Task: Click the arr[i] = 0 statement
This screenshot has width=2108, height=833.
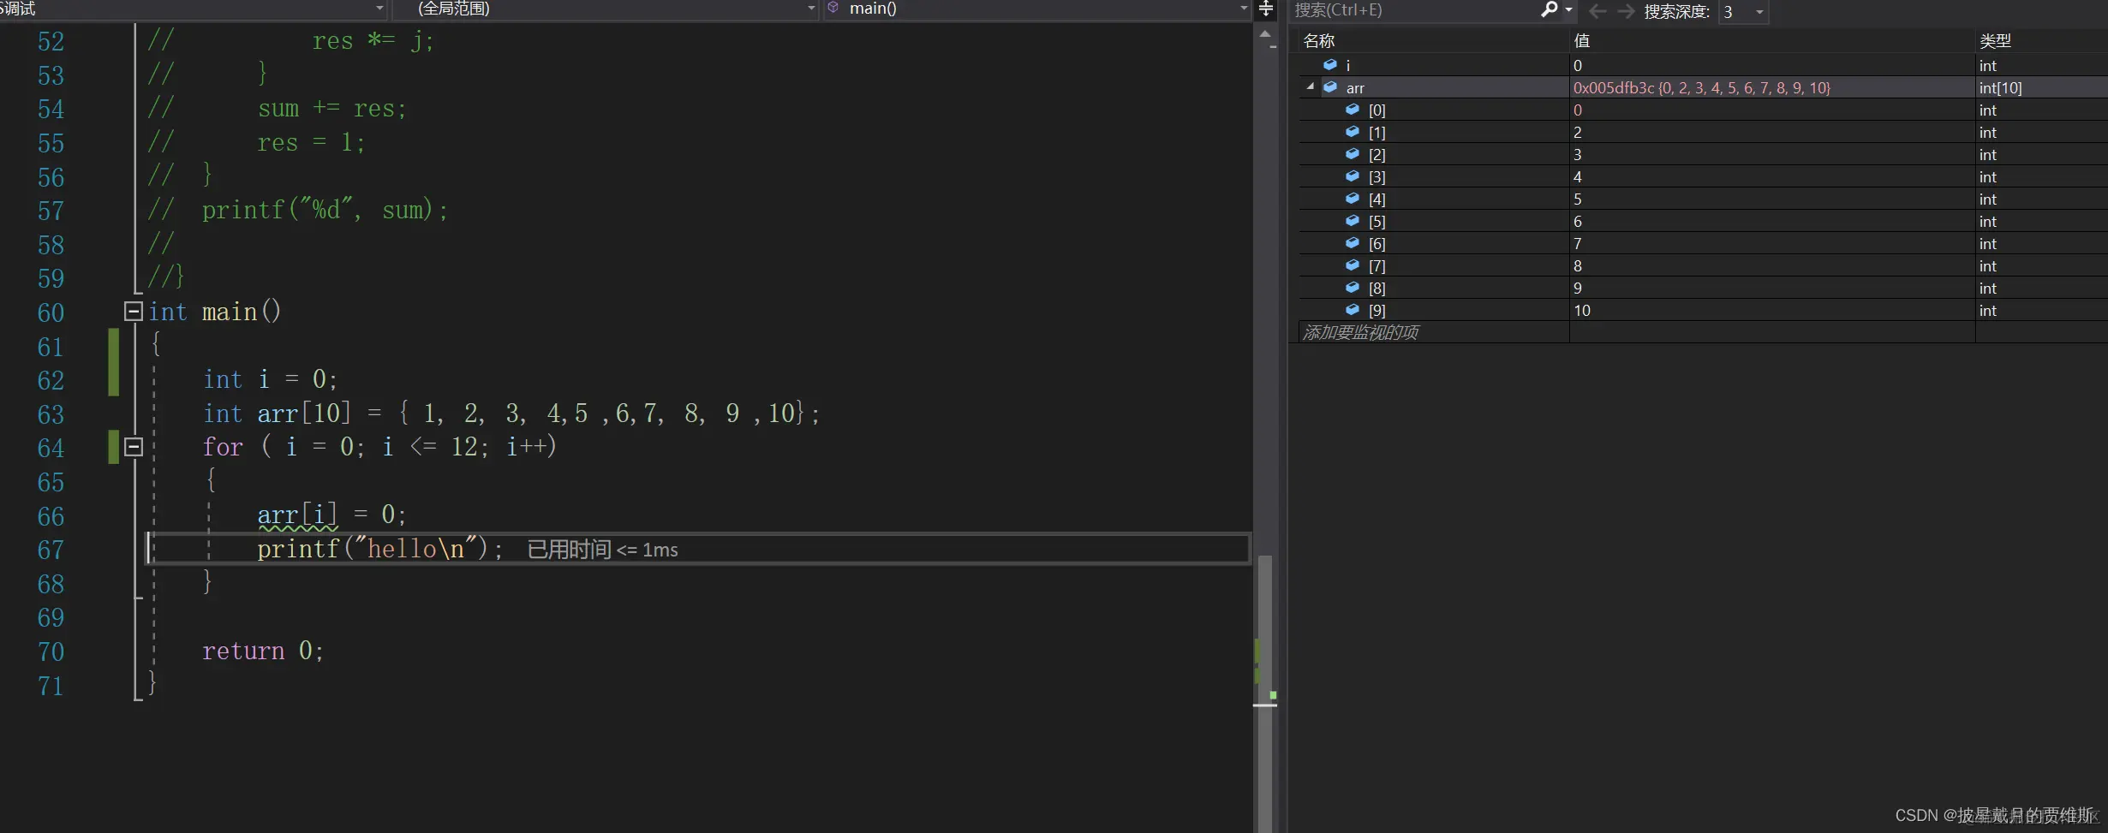Action: 331,515
